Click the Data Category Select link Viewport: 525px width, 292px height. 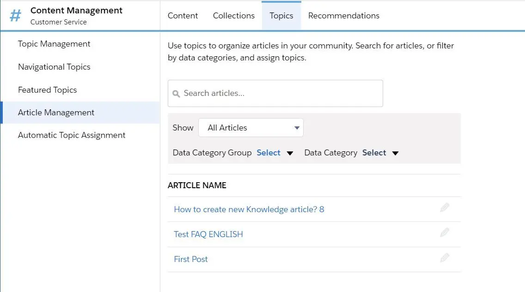pyautogui.click(x=374, y=153)
